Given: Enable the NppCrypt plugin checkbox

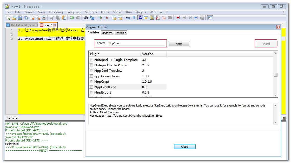Looking at the screenshot, I should pyautogui.click(x=91, y=82).
